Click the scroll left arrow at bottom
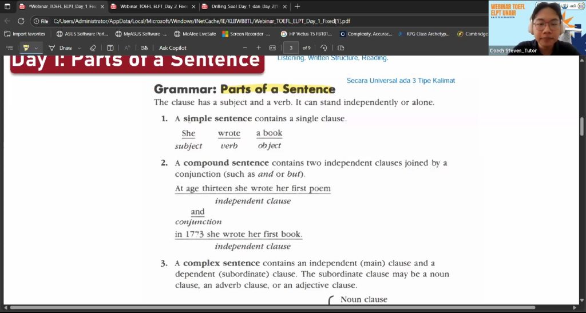The height and width of the screenshot is (313, 586). coord(5,308)
